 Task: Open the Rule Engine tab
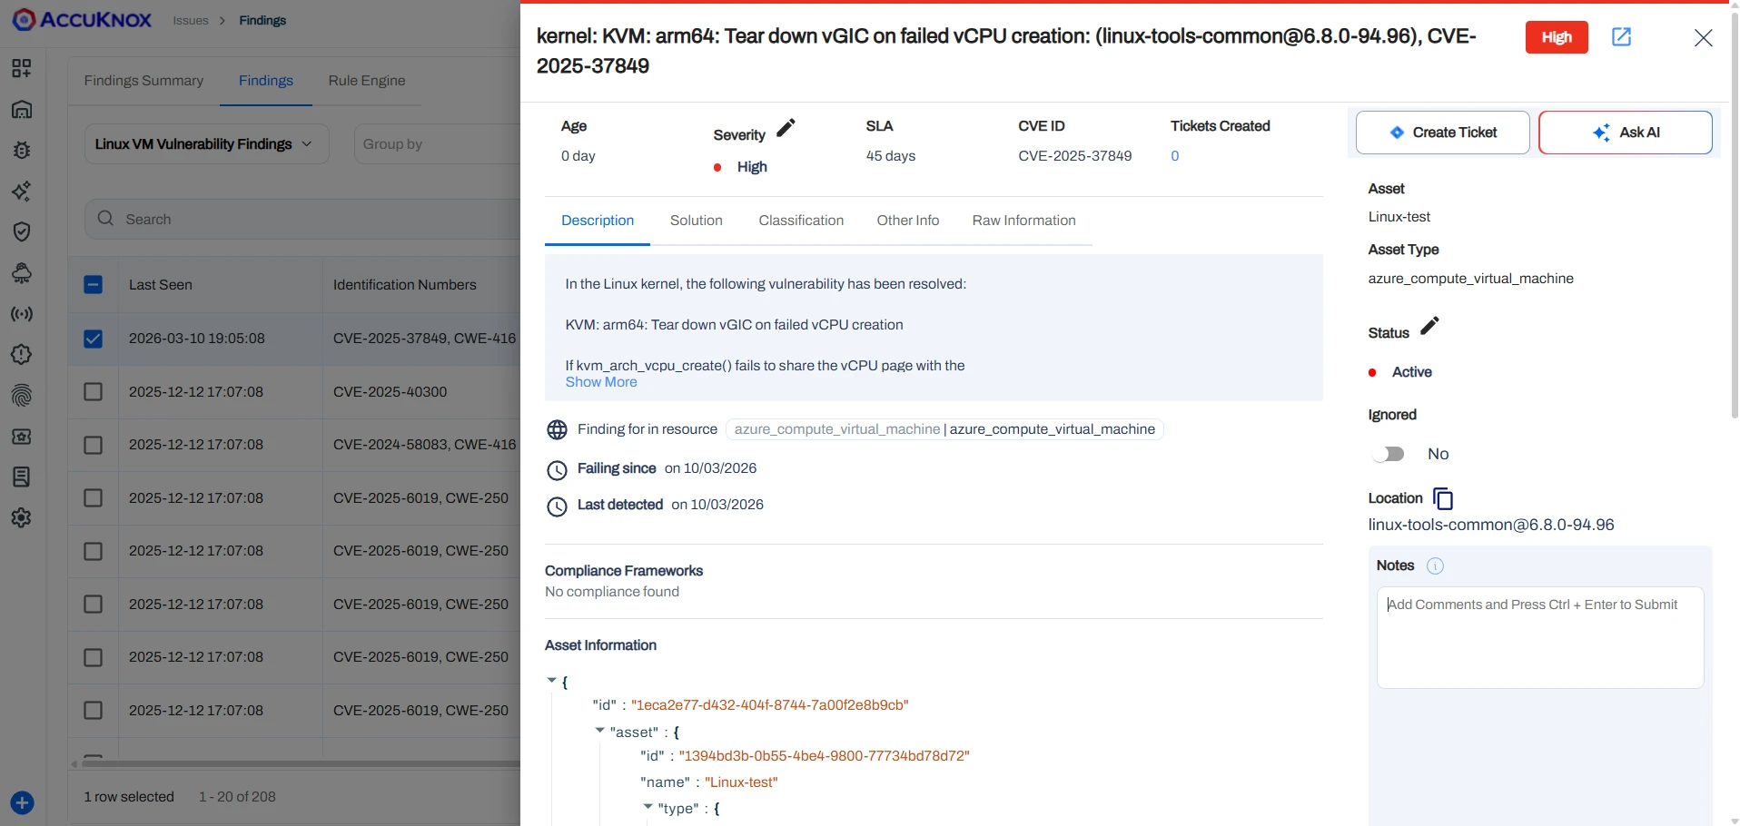pos(367,80)
